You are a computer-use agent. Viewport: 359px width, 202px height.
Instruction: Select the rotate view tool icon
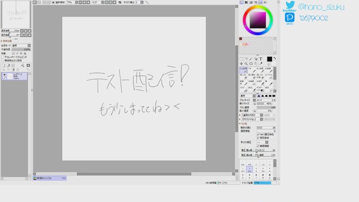[x=251, y=63]
